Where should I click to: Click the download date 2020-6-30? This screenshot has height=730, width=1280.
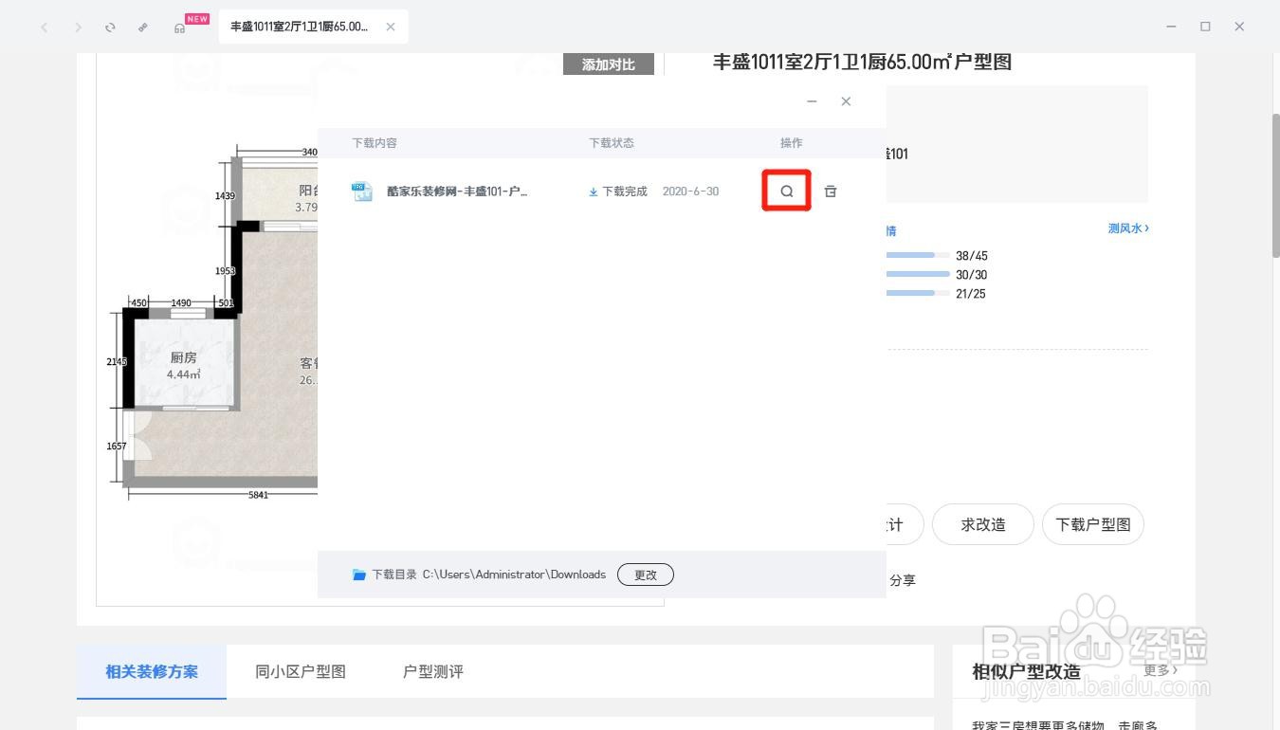[690, 192]
